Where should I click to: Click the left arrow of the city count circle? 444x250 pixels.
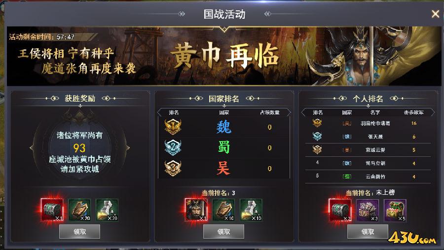[x=32, y=148]
